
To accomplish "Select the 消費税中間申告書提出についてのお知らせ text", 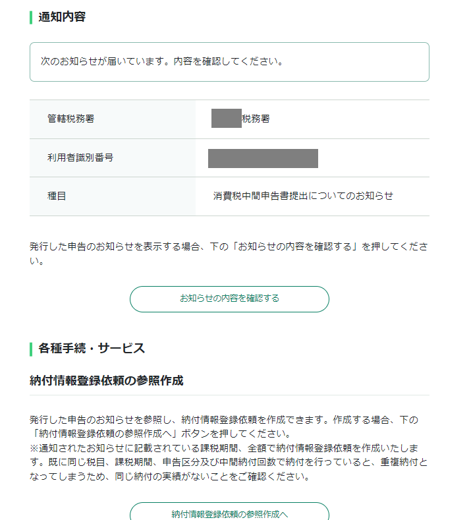I will 303,196.
